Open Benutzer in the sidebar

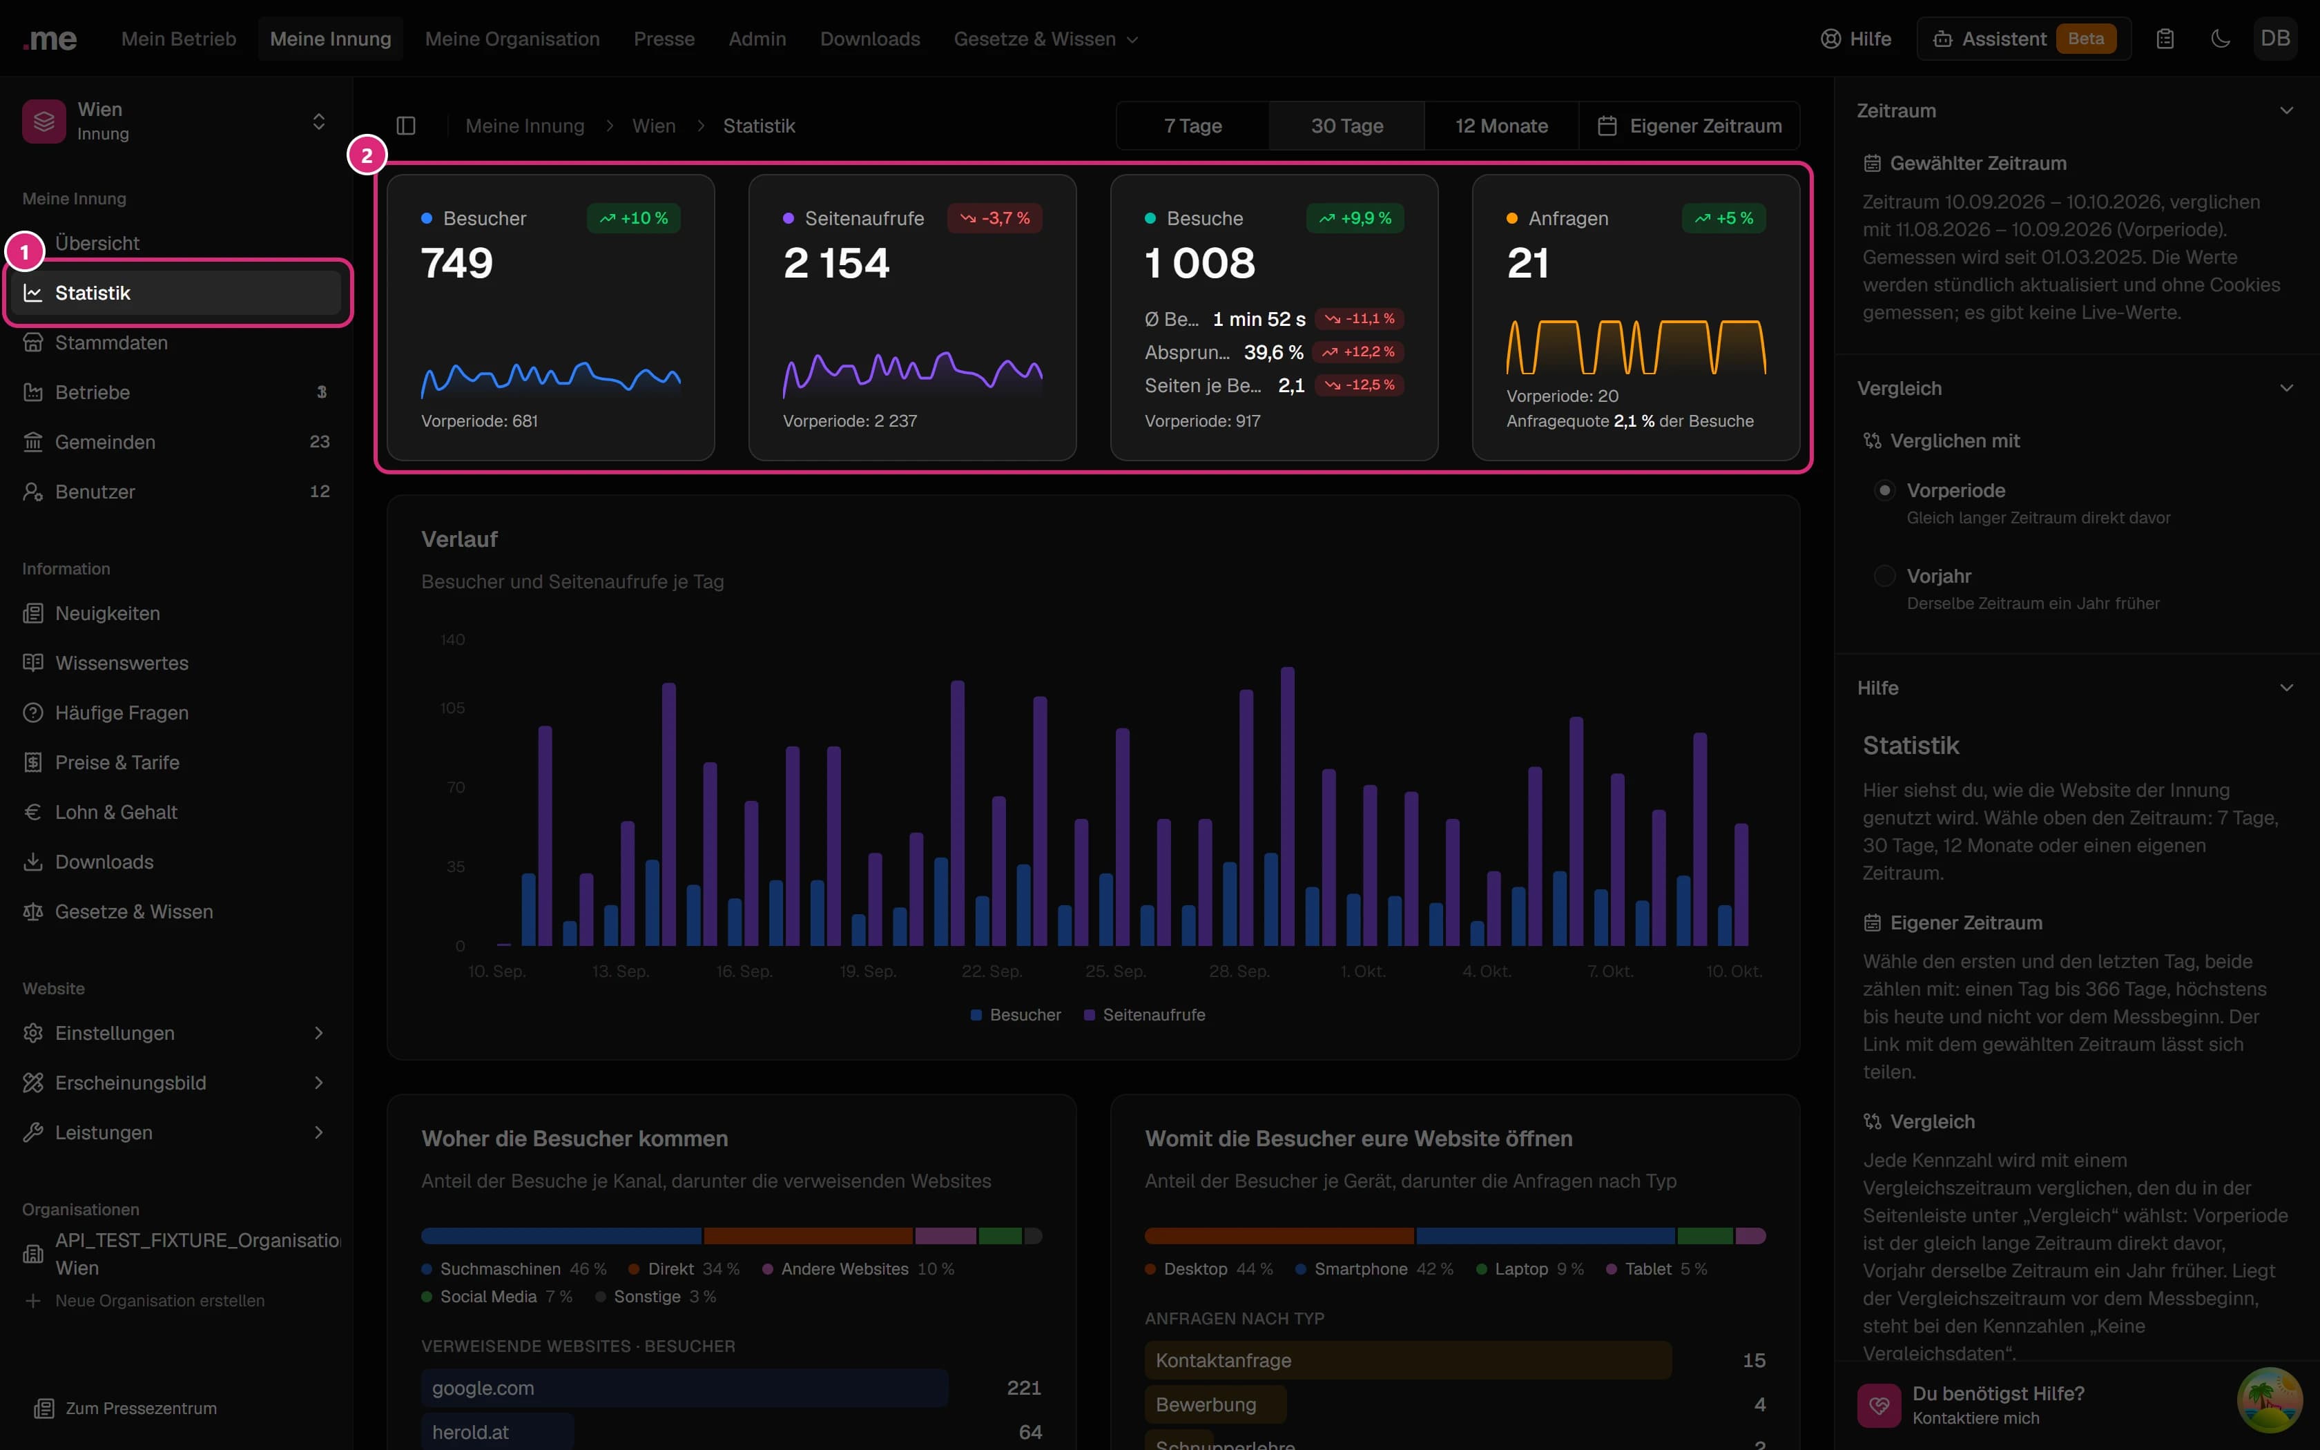click(x=177, y=492)
